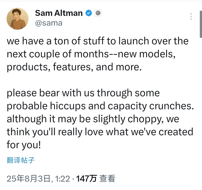
Task: Click the text "next couple of months--new models"
Action: (x=91, y=54)
